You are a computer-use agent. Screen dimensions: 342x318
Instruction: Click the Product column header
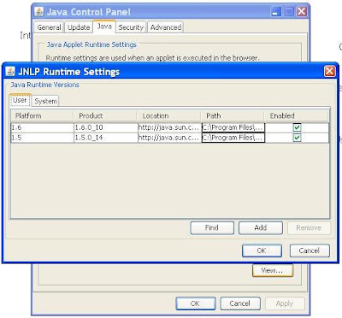(105, 116)
